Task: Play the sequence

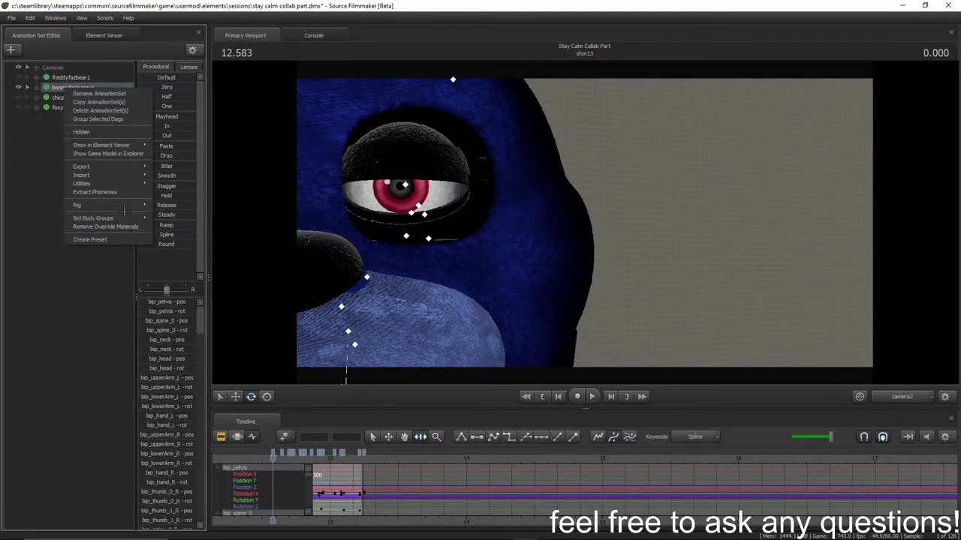Action: [592, 396]
